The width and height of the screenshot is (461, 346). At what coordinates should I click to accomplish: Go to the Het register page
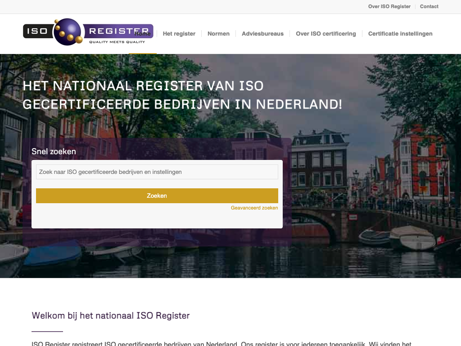click(x=179, y=34)
